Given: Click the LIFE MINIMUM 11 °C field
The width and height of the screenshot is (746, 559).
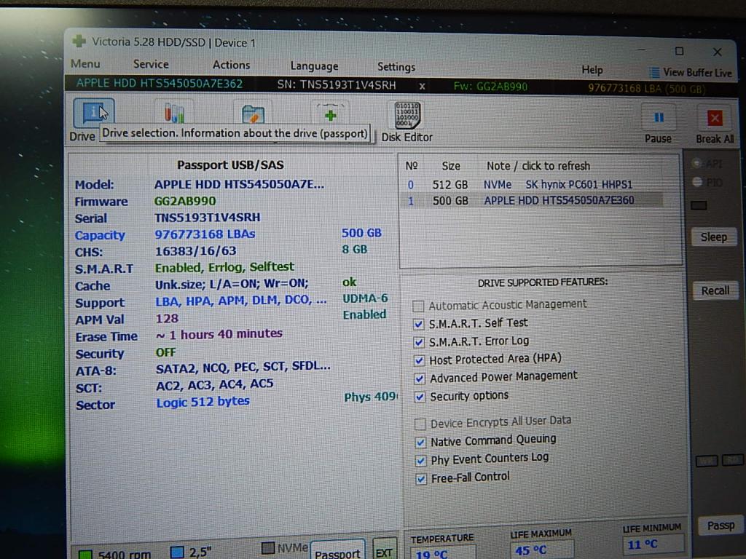Looking at the screenshot, I should pos(653,543).
